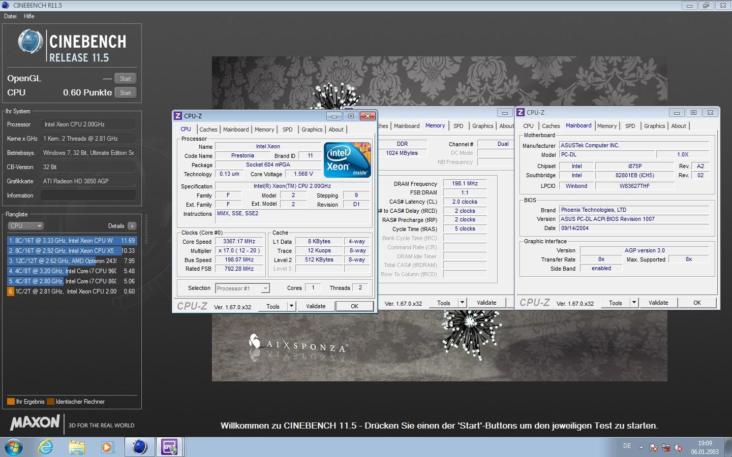The height and width of the screenshot is (457, 732).
Task: Open the taskbar clock showing 19:09
Action: [x=705, y=447]
